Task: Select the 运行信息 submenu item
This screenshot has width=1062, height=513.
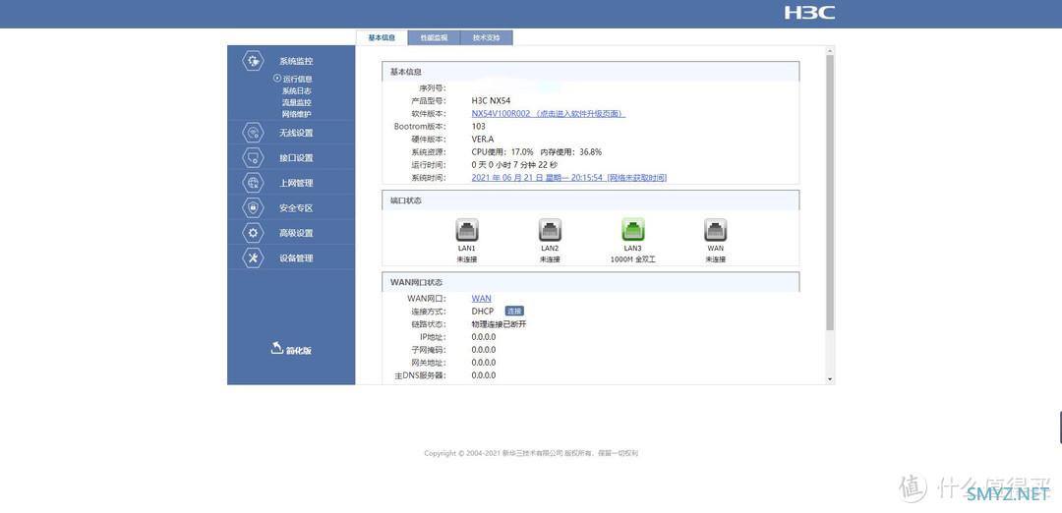Action: point(297,79)
